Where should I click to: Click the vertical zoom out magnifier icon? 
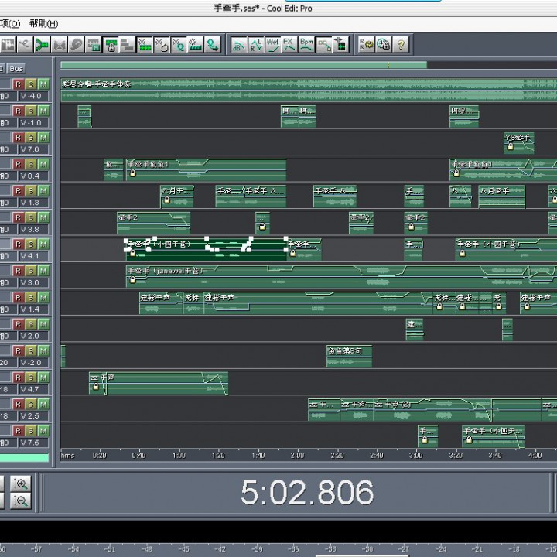pyautogui.click(x=21, y=501)
